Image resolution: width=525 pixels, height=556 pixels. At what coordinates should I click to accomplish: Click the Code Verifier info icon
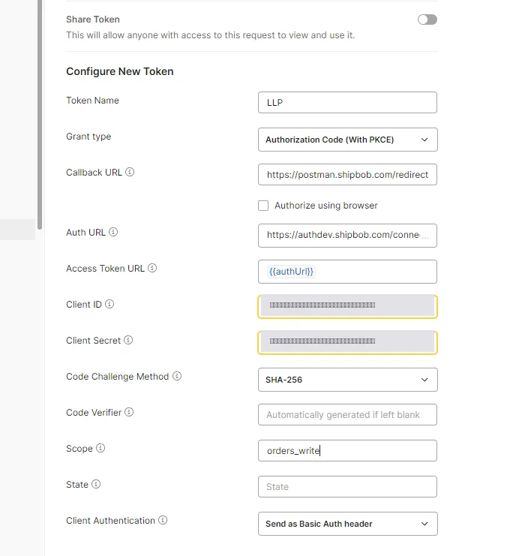coord(129,412)
